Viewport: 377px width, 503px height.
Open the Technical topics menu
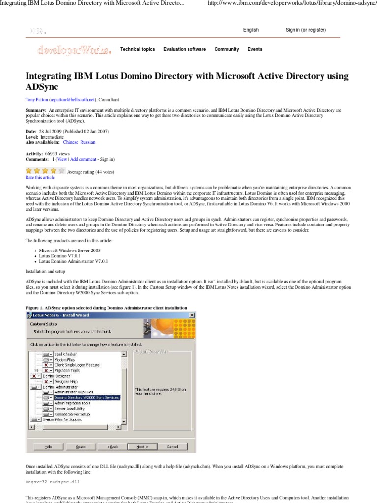click(137, 49)
